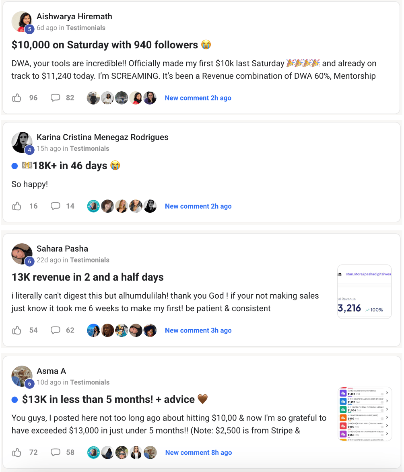404x472 pixels.
Task: Open Asma A's product sales list thumbnail
Action: pos(365,414)
